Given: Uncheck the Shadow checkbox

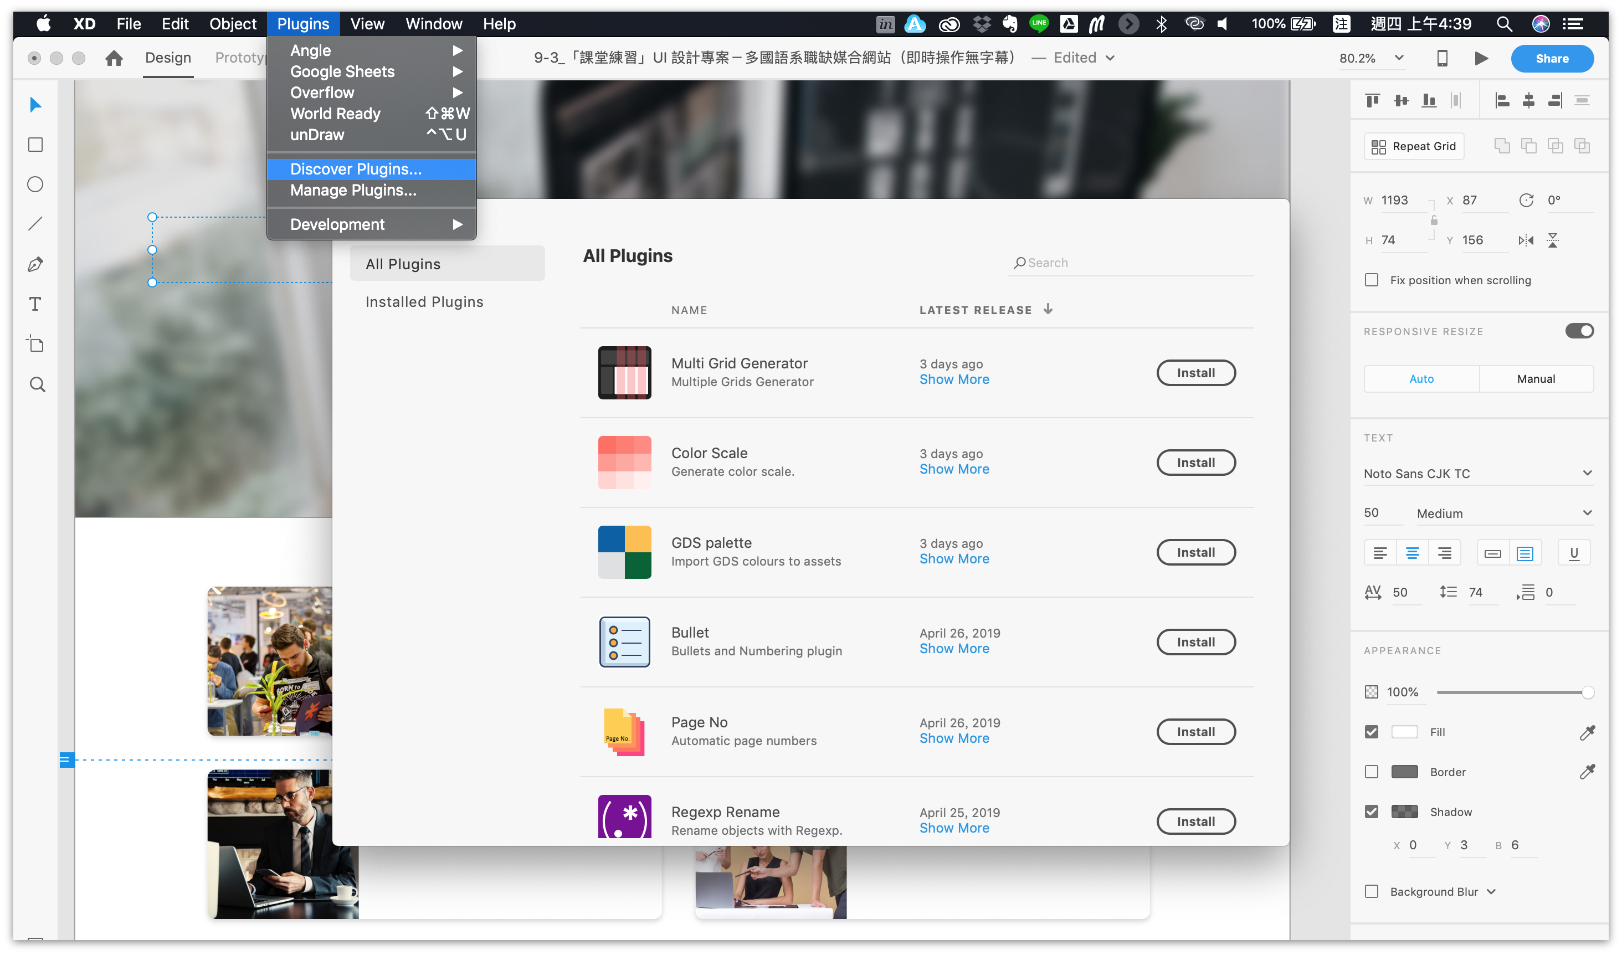Looking at the screenshot, I should (x=1371, y=812).
